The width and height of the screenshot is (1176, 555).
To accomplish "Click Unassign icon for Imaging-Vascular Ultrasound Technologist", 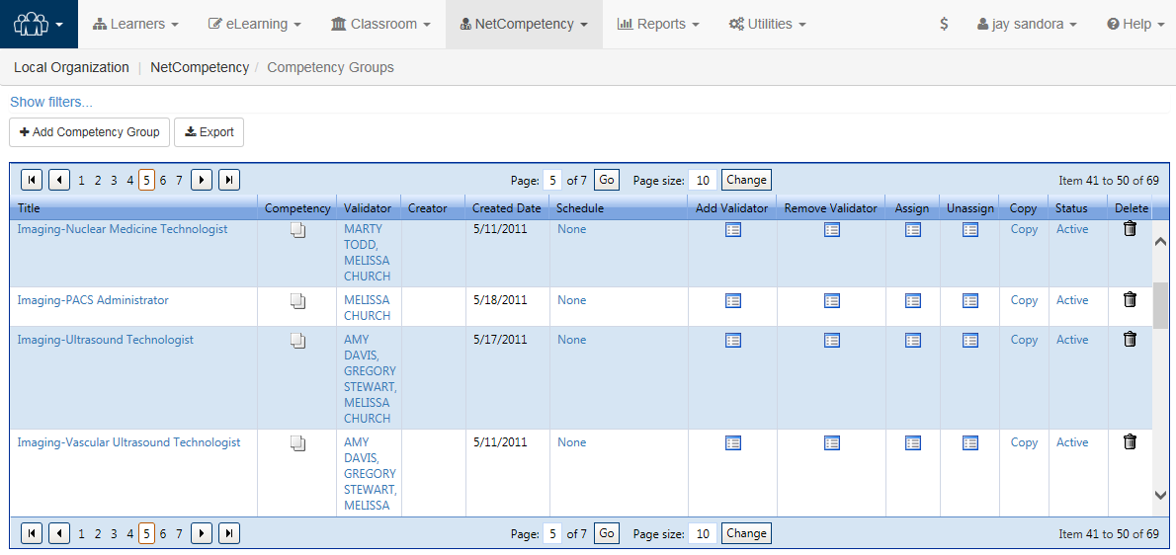I will tap(970, 442).
